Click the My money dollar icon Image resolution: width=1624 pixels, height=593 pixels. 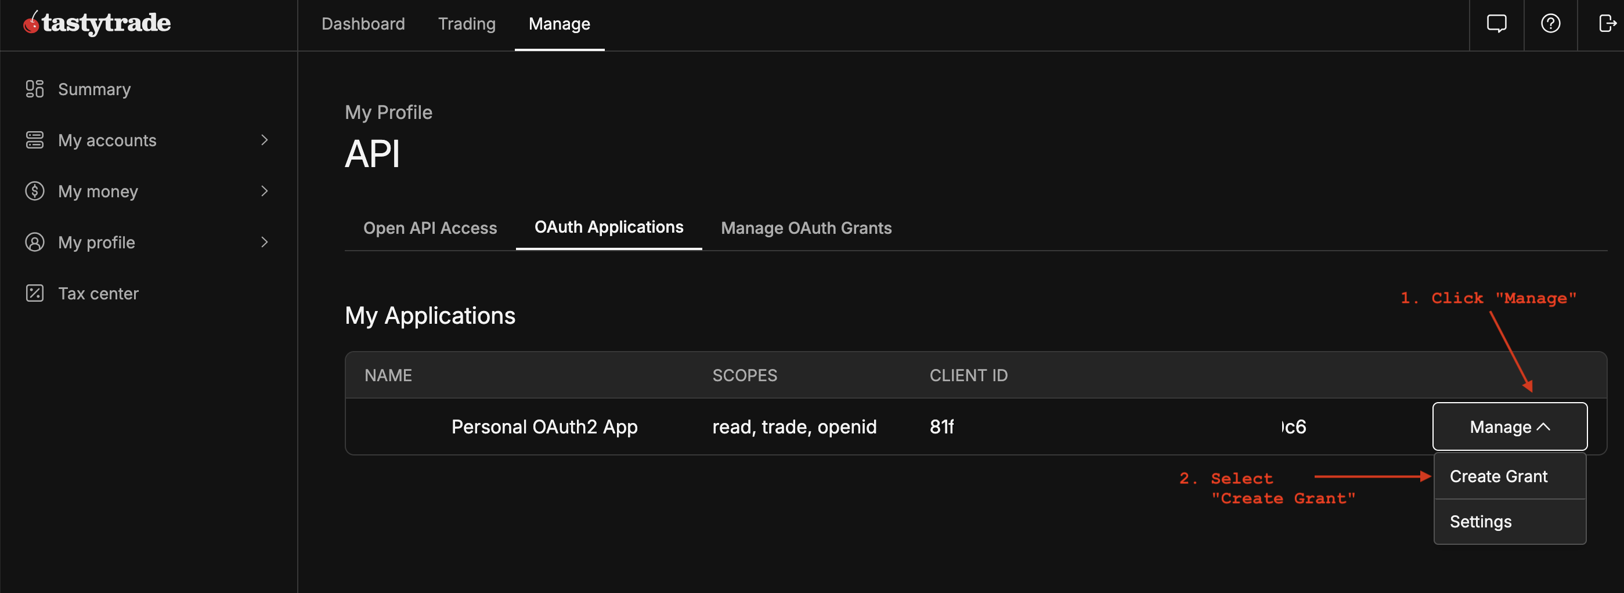(x=35, y=191)
